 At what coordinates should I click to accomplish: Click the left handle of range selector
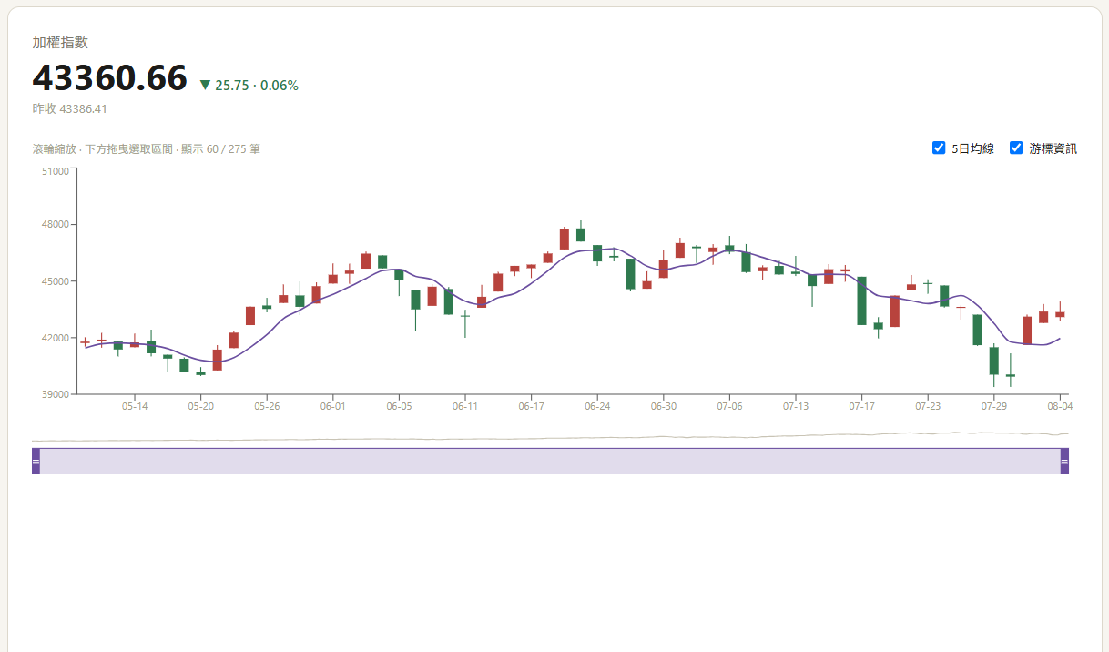click(x=36, y=462)
